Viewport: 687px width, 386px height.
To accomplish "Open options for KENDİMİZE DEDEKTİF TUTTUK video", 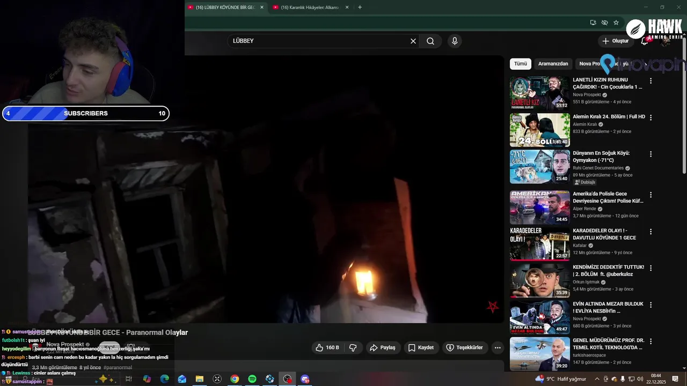I will [x=651, y=268].
